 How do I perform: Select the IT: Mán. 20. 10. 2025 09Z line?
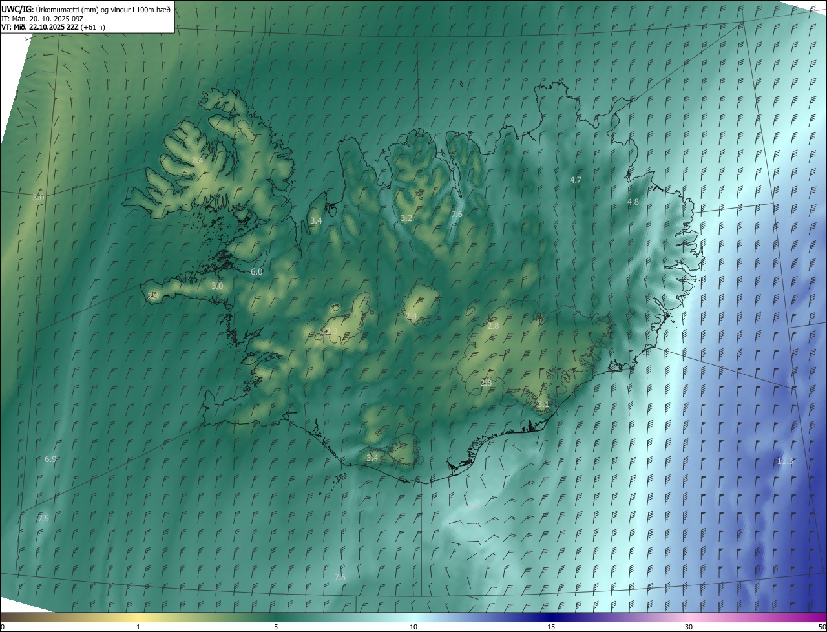pos(43,18)
